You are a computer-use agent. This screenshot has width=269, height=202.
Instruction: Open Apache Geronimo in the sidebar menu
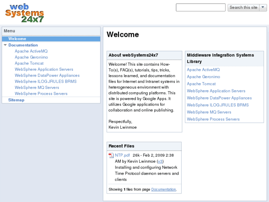[x=31, y=57]
